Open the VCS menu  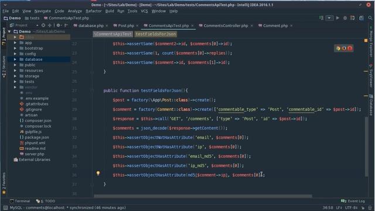tap(144, 11)
